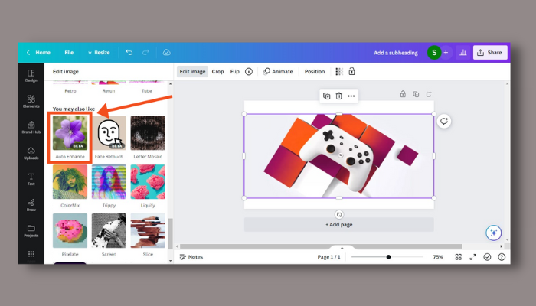536x306 pixels.
Task: Delete the selected image with trash icon
Action: tap(338, 96)
